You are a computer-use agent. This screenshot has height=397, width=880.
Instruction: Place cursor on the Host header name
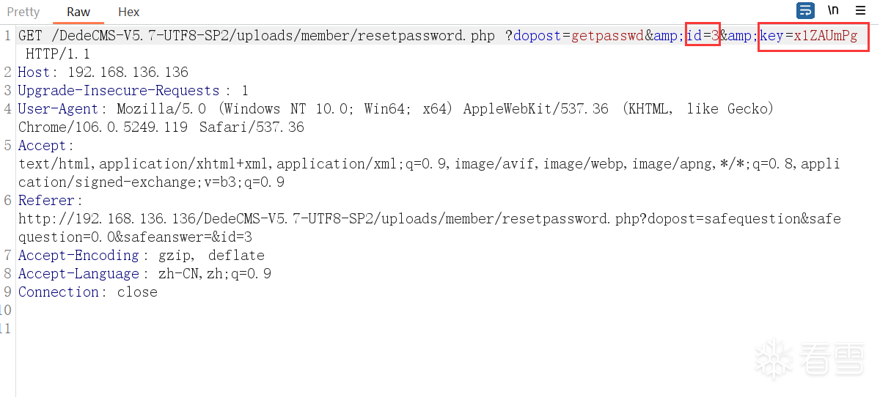[x=34, y=73]
